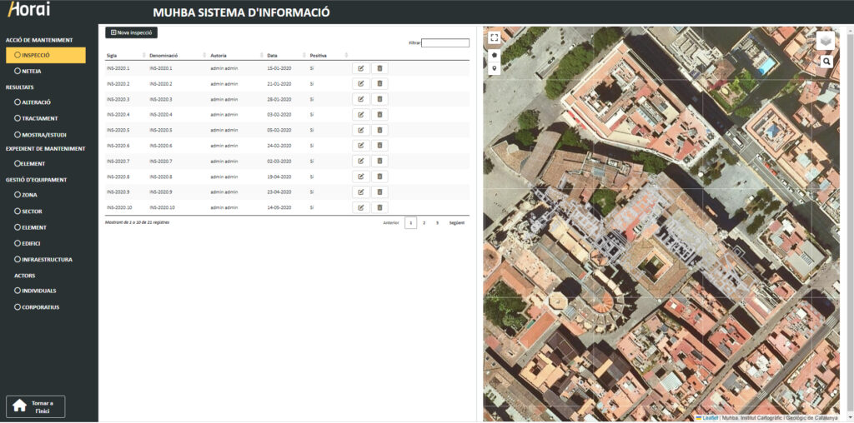
Task: Click the edit icon for INS-2020.7
Action: [x=361, y=161]
